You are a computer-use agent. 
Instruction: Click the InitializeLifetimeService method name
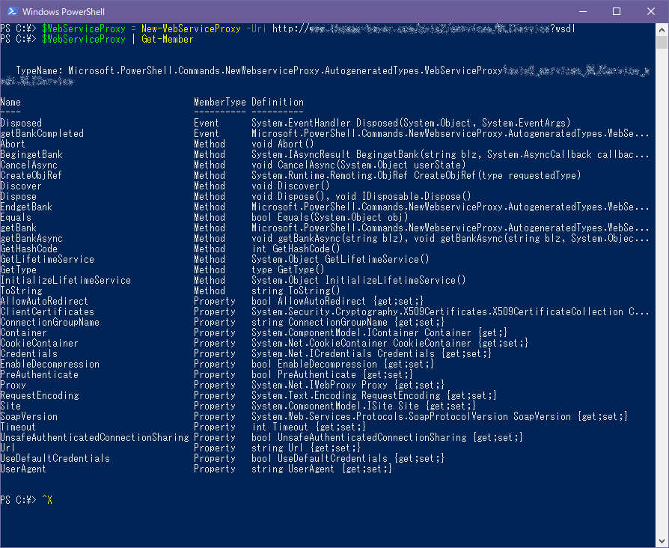[65, 281]
